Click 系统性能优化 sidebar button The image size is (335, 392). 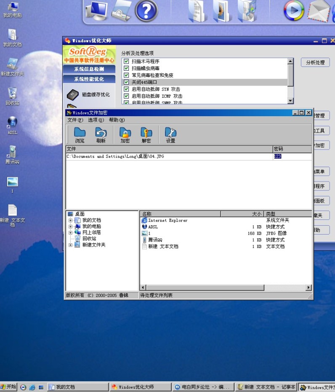coord(89,79)
